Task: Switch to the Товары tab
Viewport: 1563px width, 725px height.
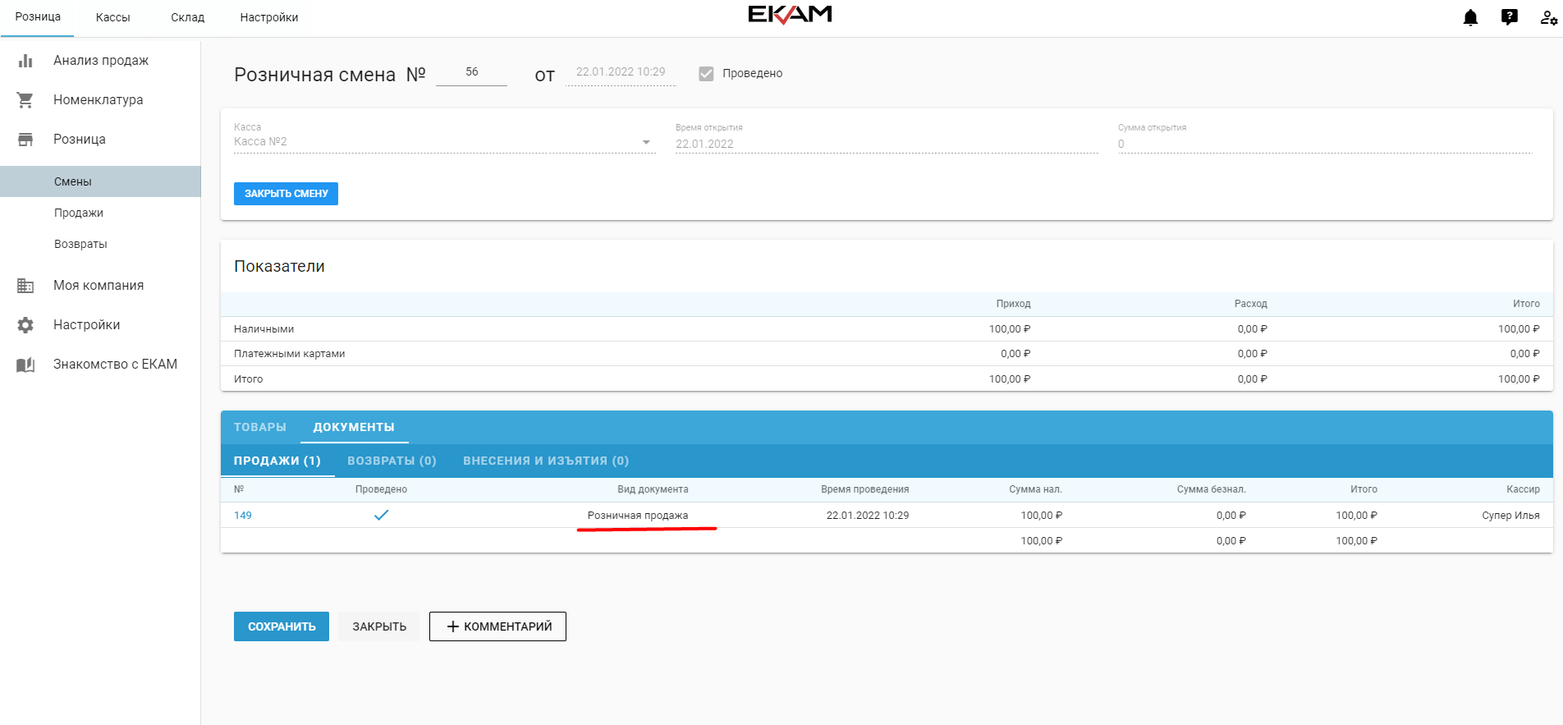Action: pos(260,427)
